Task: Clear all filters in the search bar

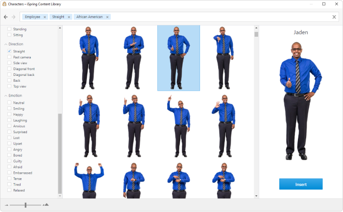Action: [x=334, y=17]
